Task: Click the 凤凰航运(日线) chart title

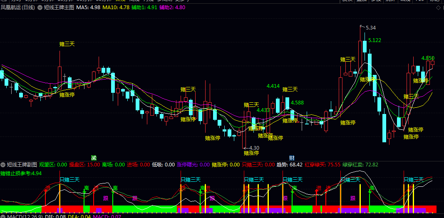Action: tap(18, 7)
